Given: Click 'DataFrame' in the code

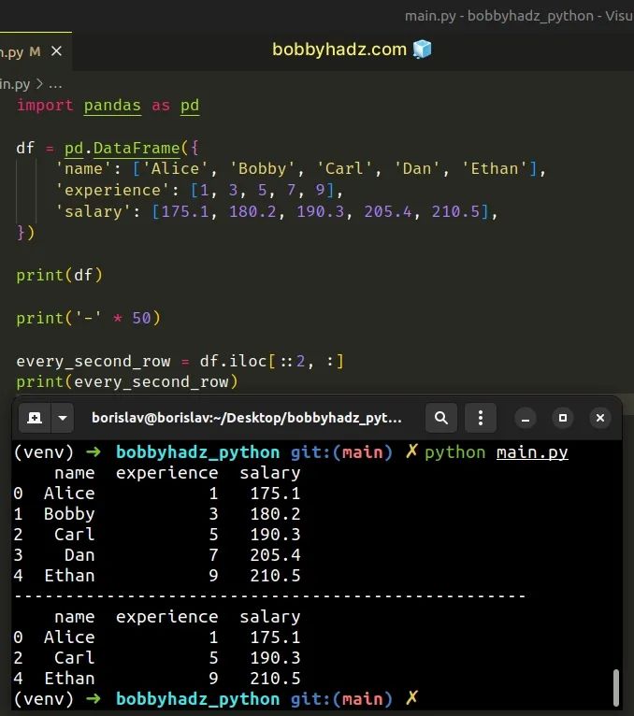Looking at the screenshot, I should pyautogui.click(x=137, y=148).
